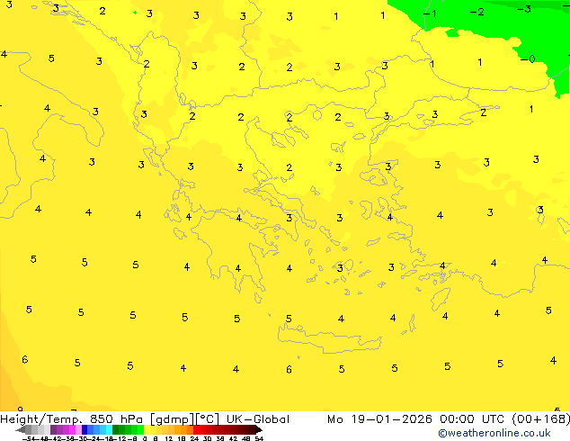
Task: Click the '(00+168)' forecast hour text
Action: pyautogui.click(x=540, y=419)
